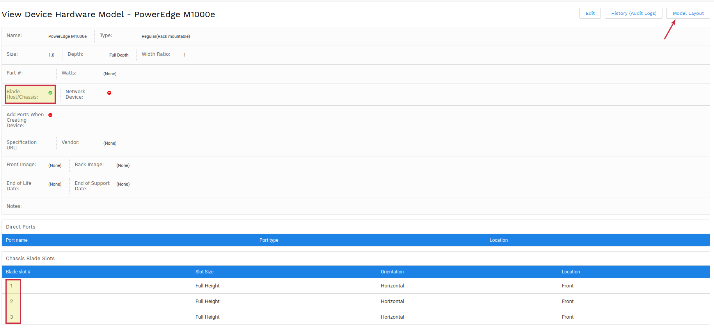Image resolution: width=714 pixels, height=328 pixels.
Task: Click the Direct Ports section heading
Action: [x=21, y=227]
